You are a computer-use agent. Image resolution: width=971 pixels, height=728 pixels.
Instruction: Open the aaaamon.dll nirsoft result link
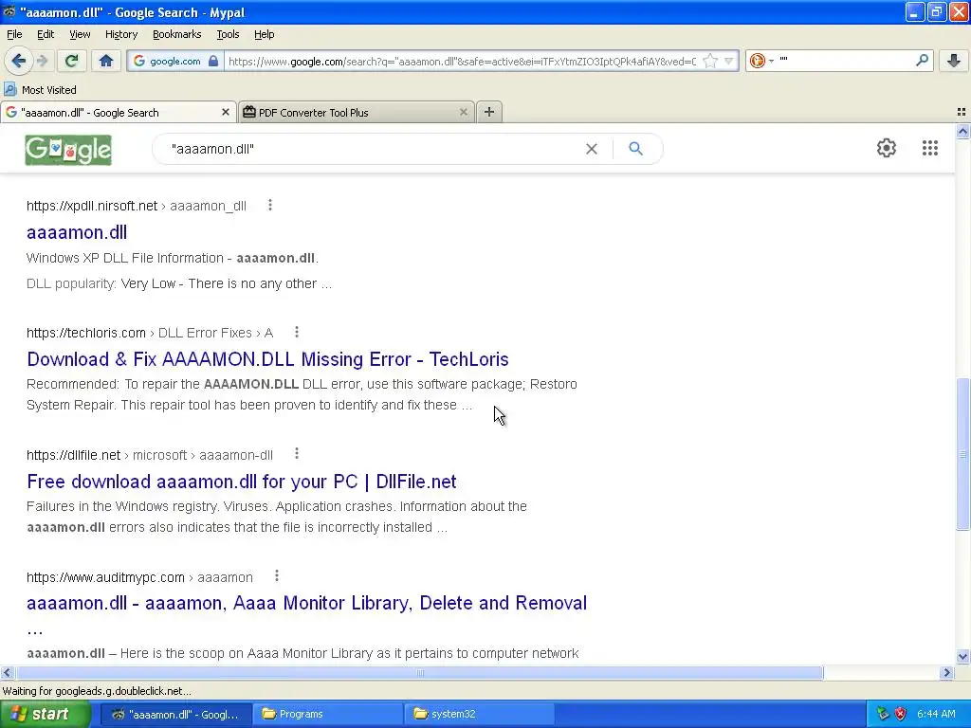pyautogui.click(x=77, y=232)
